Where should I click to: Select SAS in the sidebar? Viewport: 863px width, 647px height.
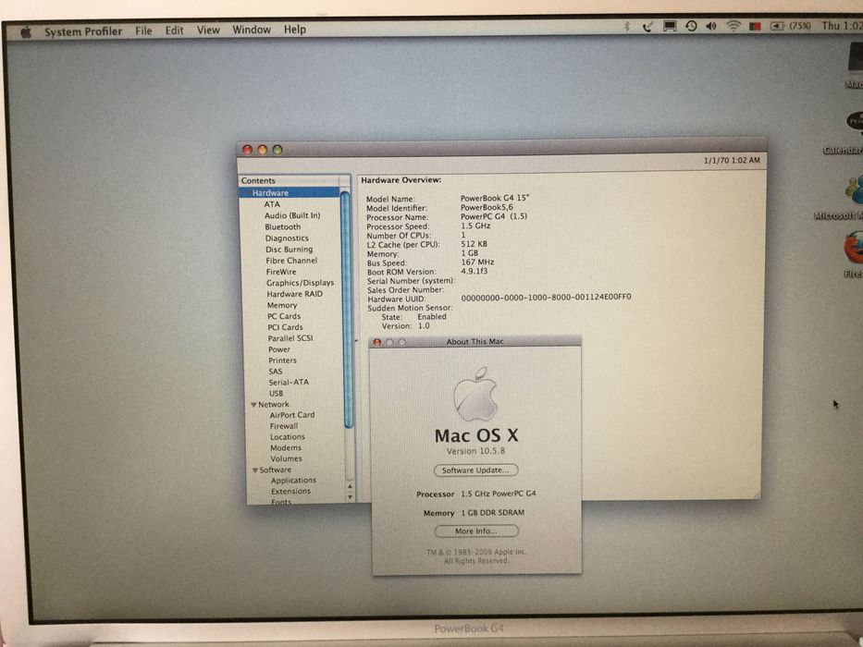click(x=276, y=372)
